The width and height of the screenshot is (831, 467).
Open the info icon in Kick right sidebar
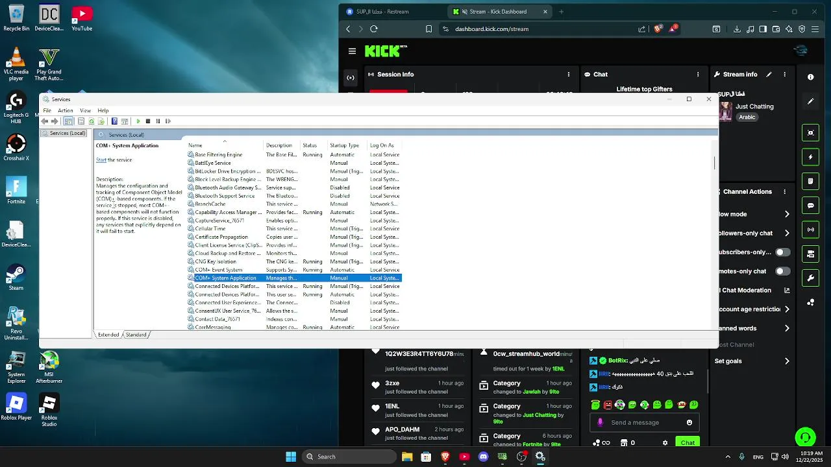point(810,77)
